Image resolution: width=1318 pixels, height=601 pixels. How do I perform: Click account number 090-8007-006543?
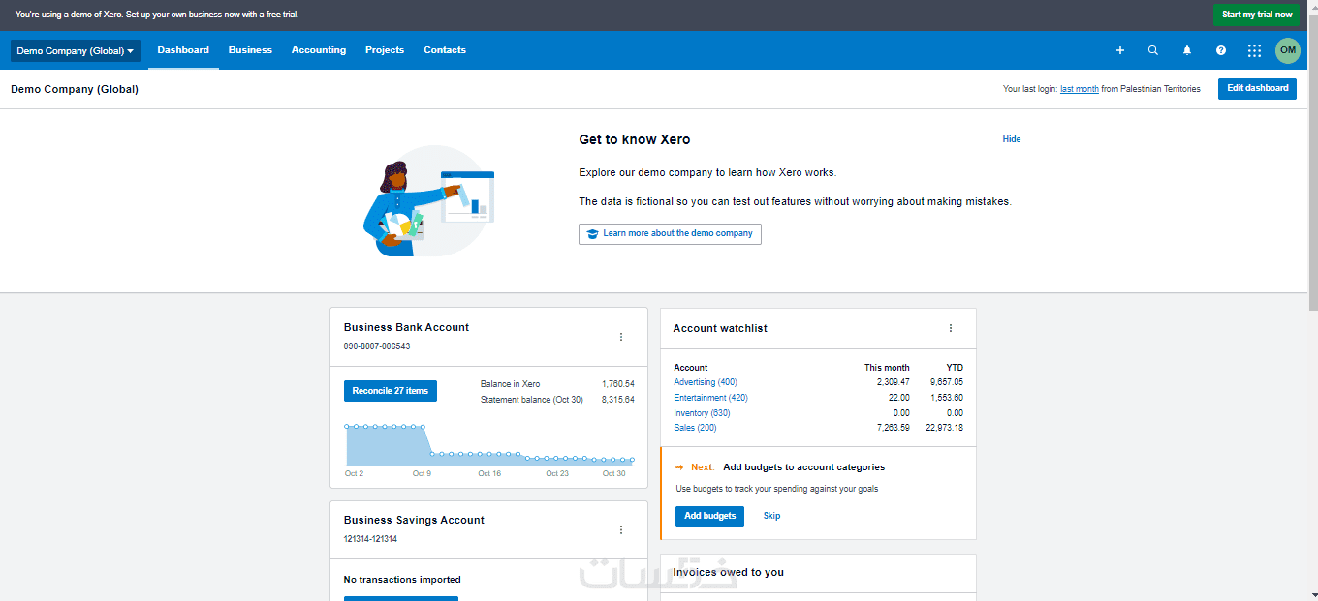tap(377, 346)
